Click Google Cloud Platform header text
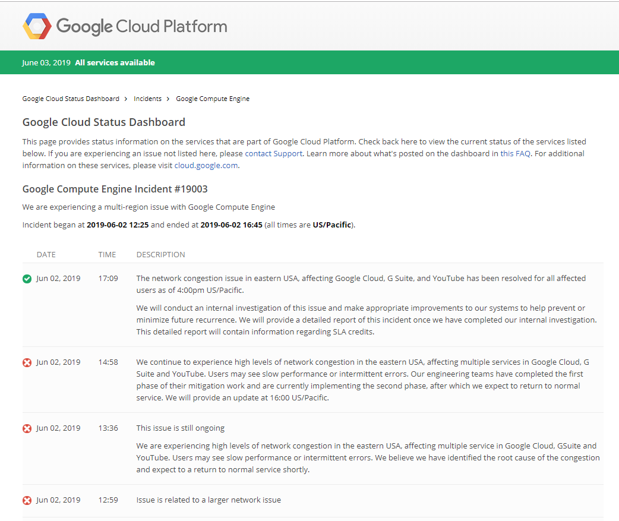This screenshot has width=619, height=521. (x=142, y=27)
